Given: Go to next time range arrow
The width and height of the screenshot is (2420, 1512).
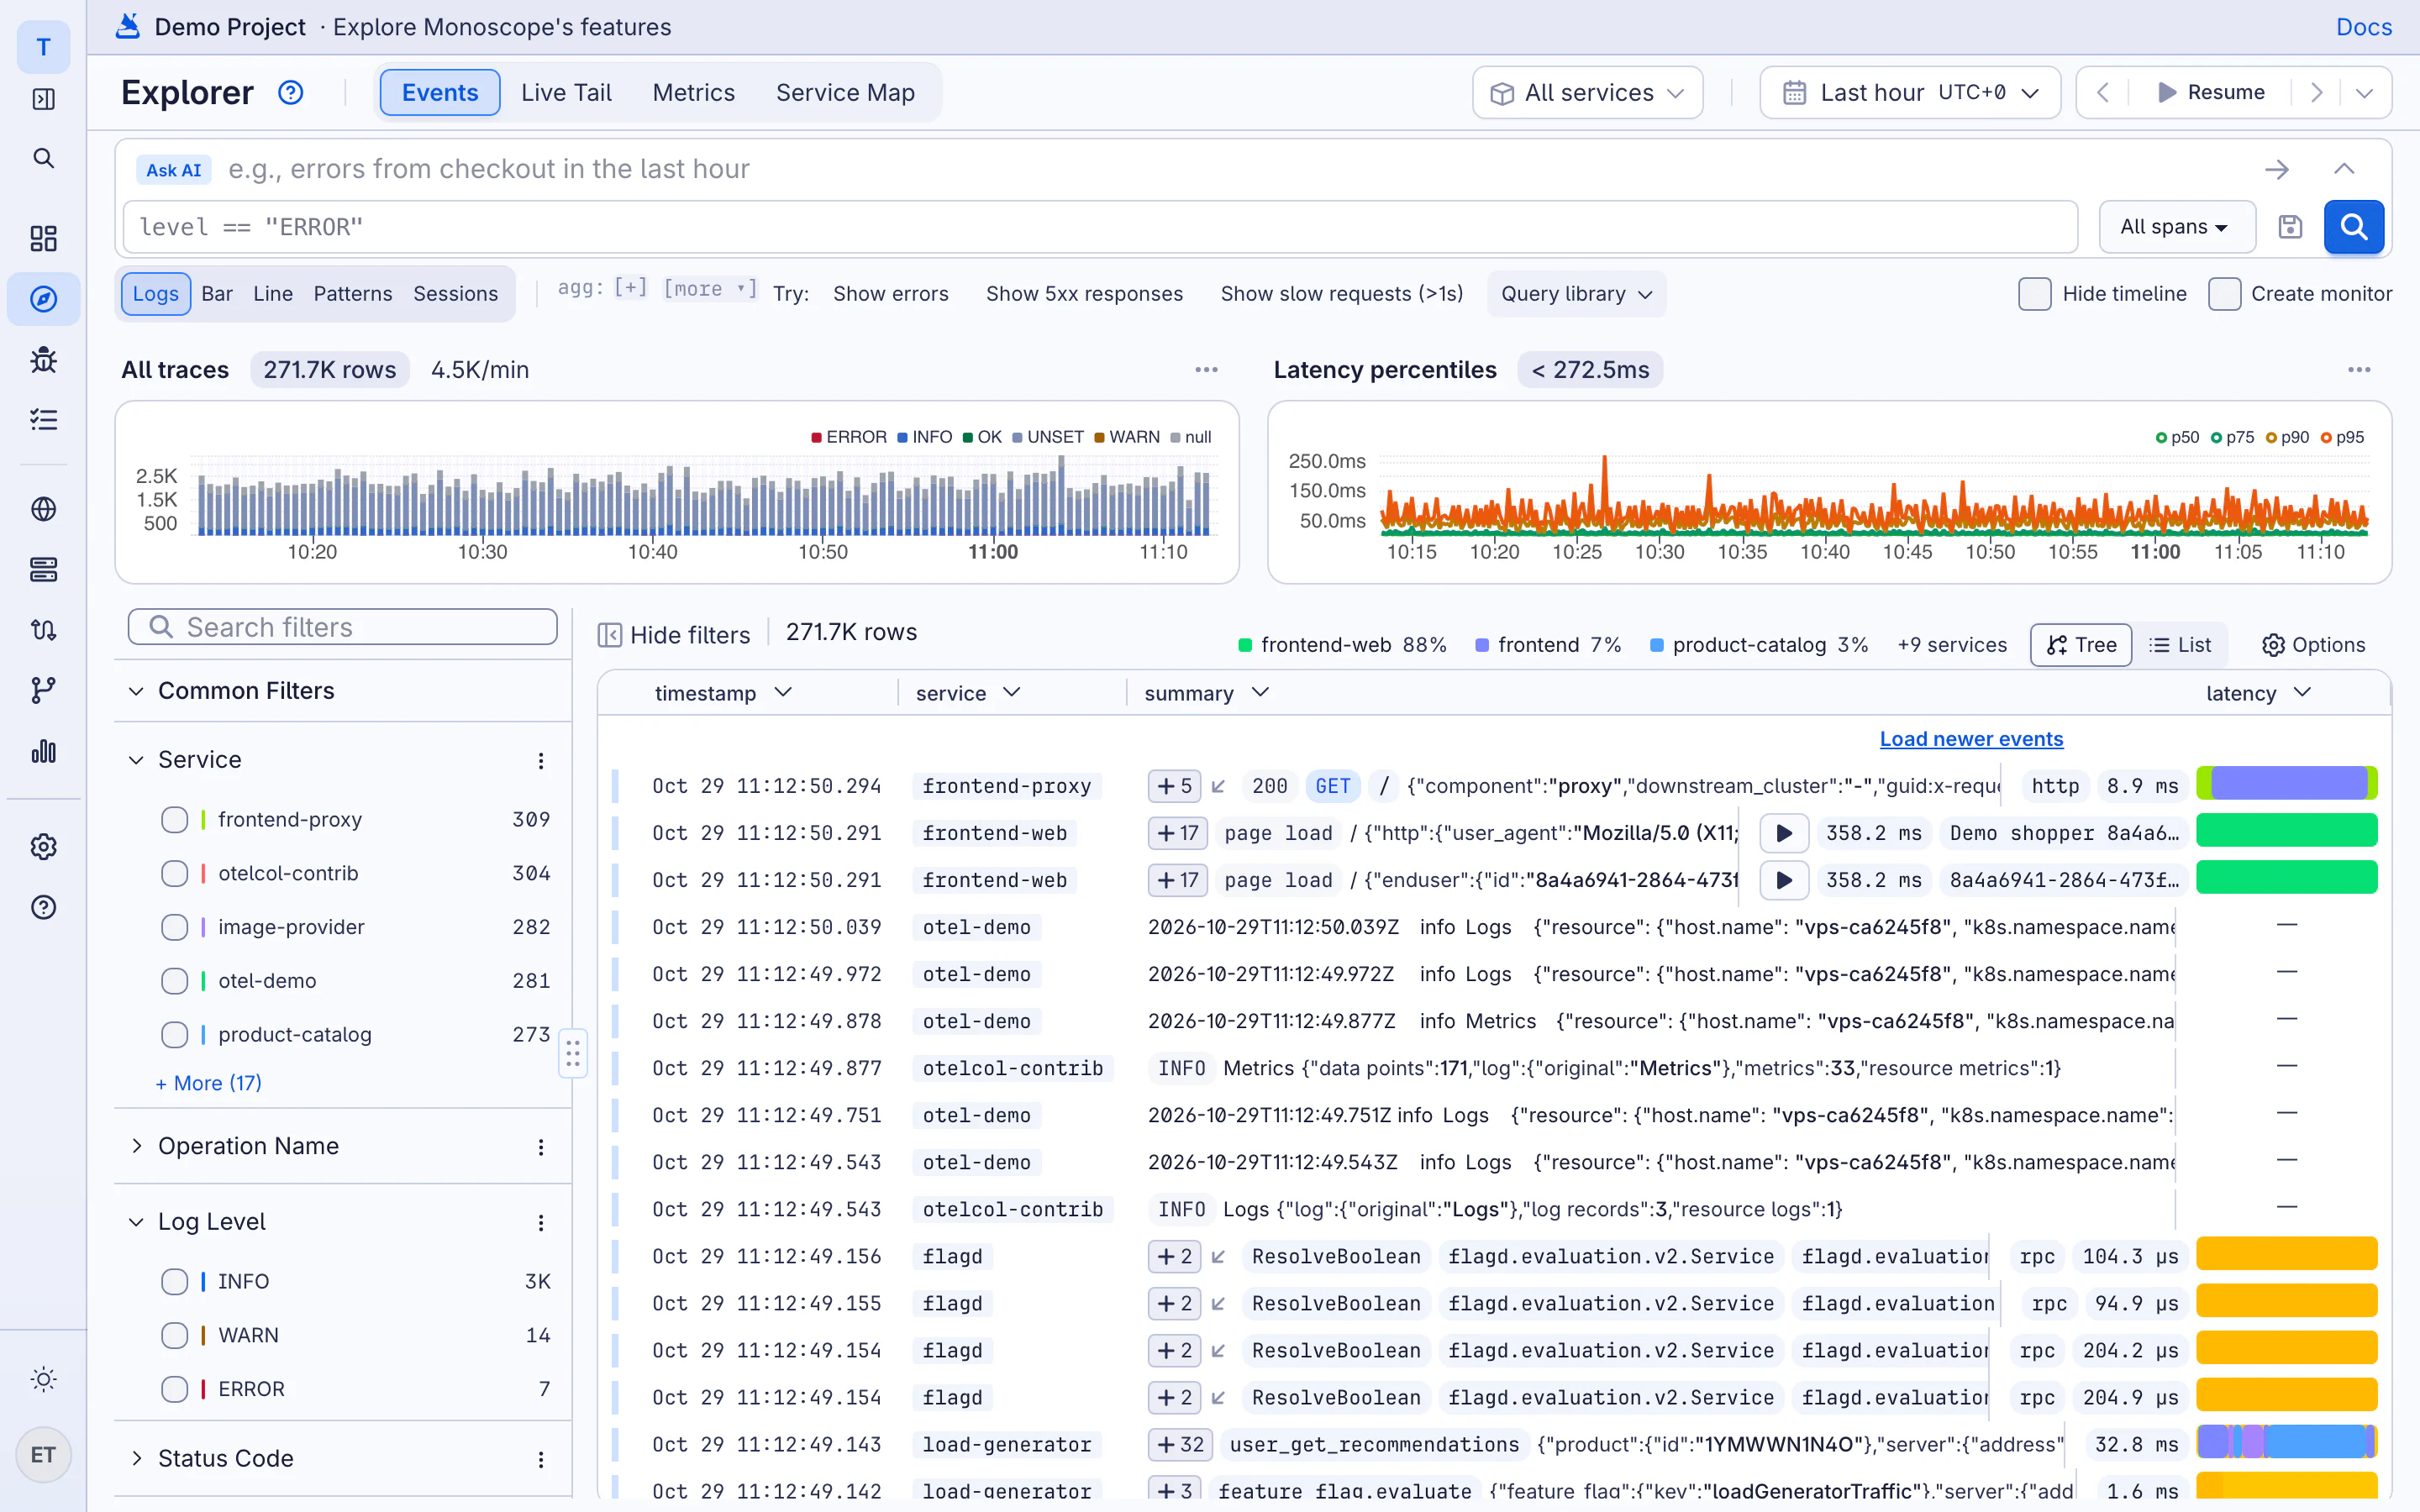Looking at the screenshot, I should coord(2317,93).
